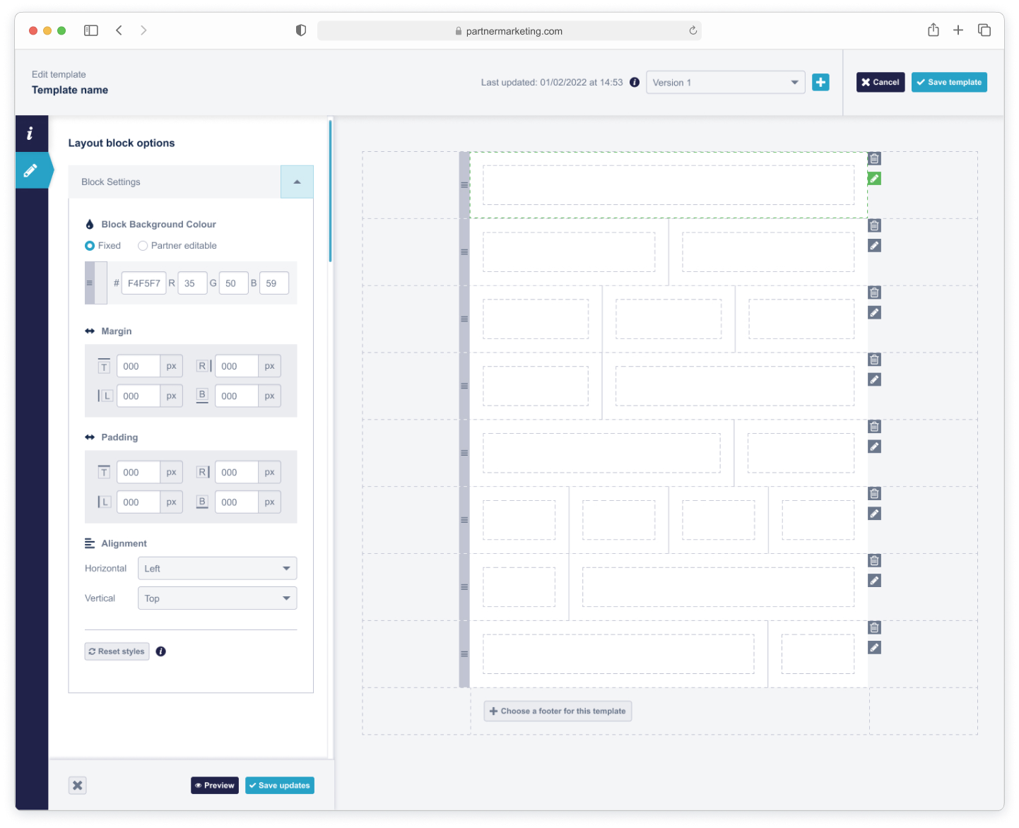Viewport: 1019px width, 828px height.
Task: Click the Safari page reload icon
Action: tap(693, 31)
